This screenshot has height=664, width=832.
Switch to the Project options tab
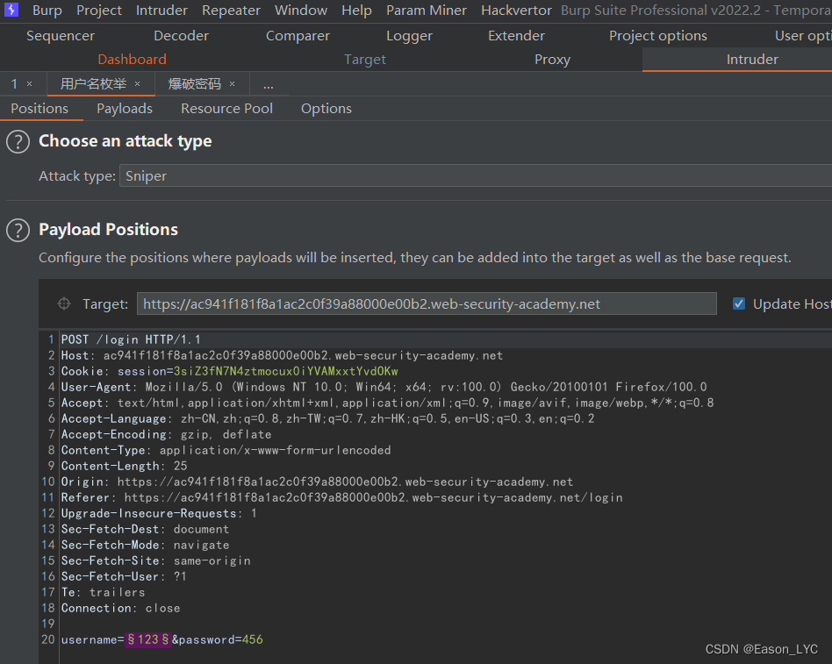pyautogui.click(x=658, y=36)
